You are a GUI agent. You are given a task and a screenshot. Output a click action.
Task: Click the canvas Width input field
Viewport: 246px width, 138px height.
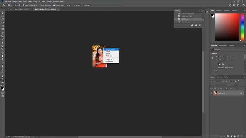pos(221,57)
